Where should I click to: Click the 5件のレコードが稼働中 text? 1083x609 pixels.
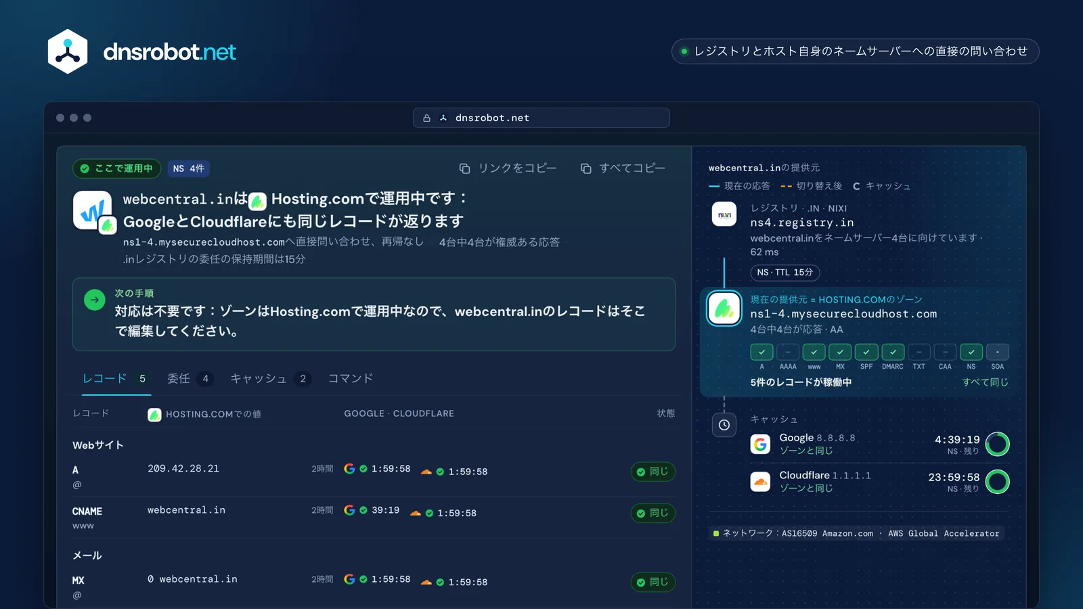click(801, 382)
